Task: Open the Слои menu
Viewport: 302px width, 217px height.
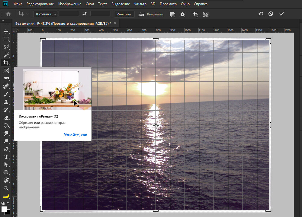Action: (x=90, y=4)
